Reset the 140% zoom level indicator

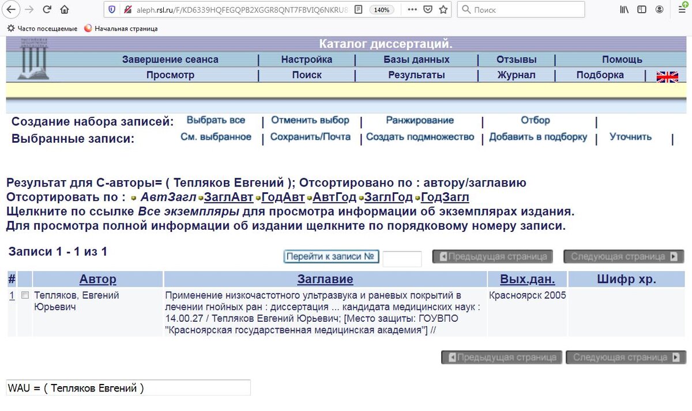381,10
